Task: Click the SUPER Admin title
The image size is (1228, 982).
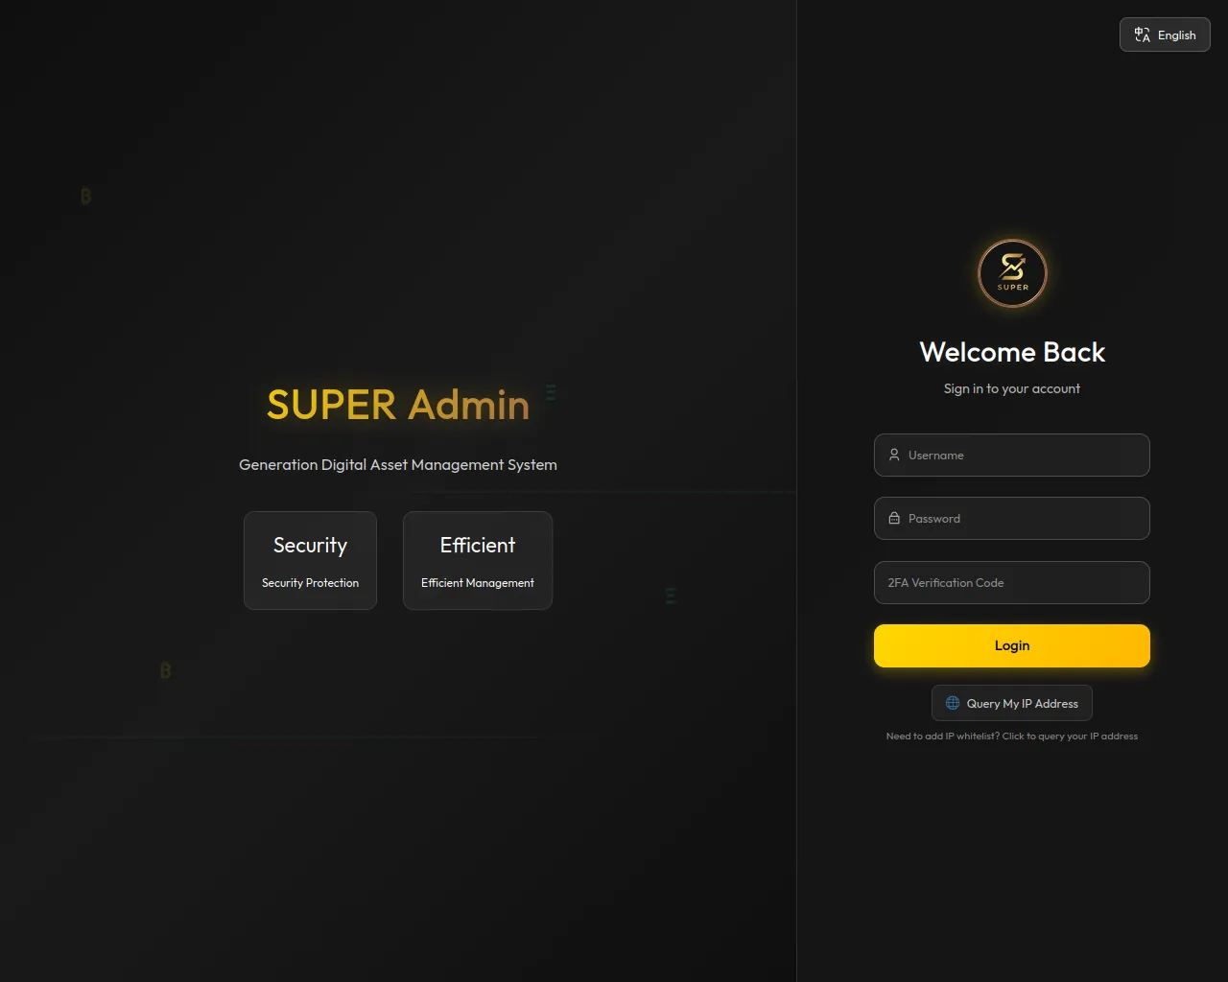Action: pos(398,405)
